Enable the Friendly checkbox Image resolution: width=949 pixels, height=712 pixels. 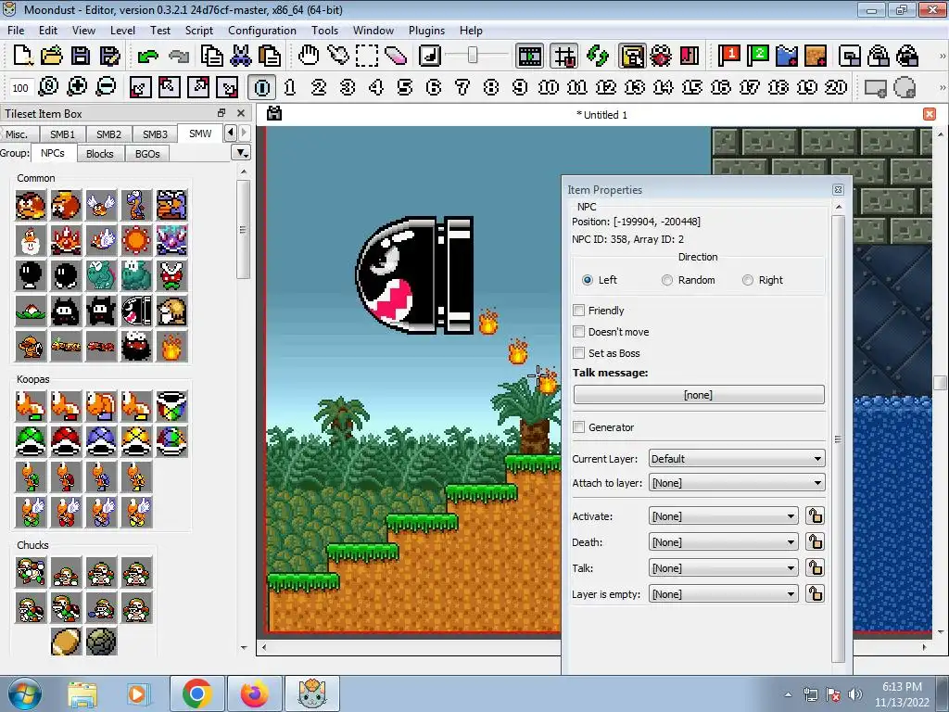click(578, 310)
